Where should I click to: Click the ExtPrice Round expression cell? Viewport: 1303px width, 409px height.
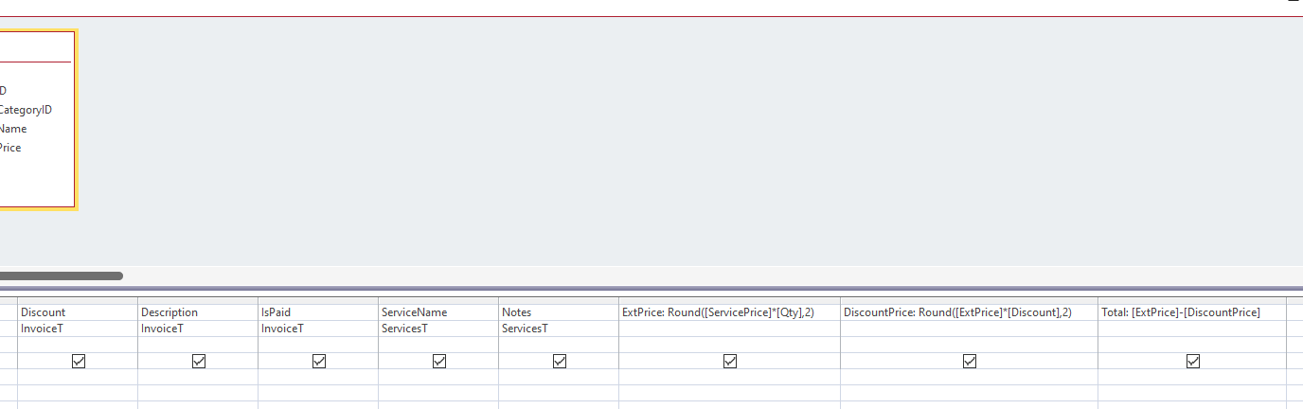tap(728, 312)
